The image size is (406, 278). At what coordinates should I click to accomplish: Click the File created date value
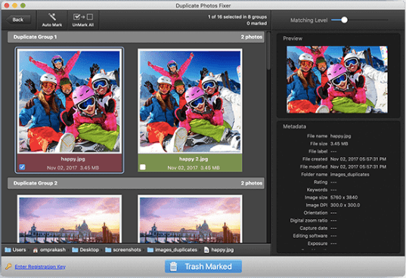(x=358, y=159)
